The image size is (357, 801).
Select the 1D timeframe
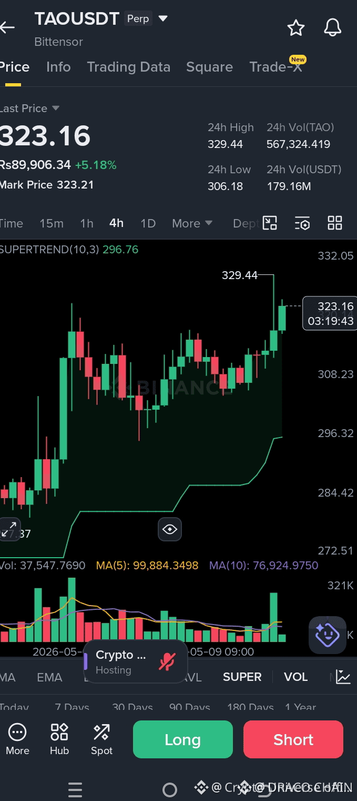coord(148,223)
